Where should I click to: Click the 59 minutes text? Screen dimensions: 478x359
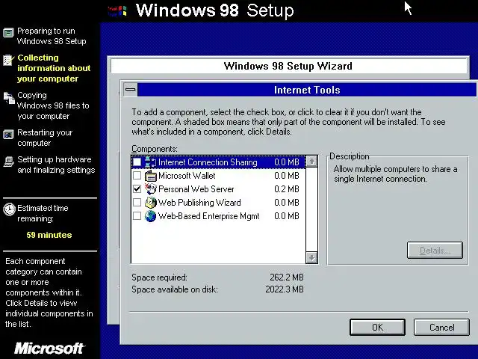coord(49,235)
